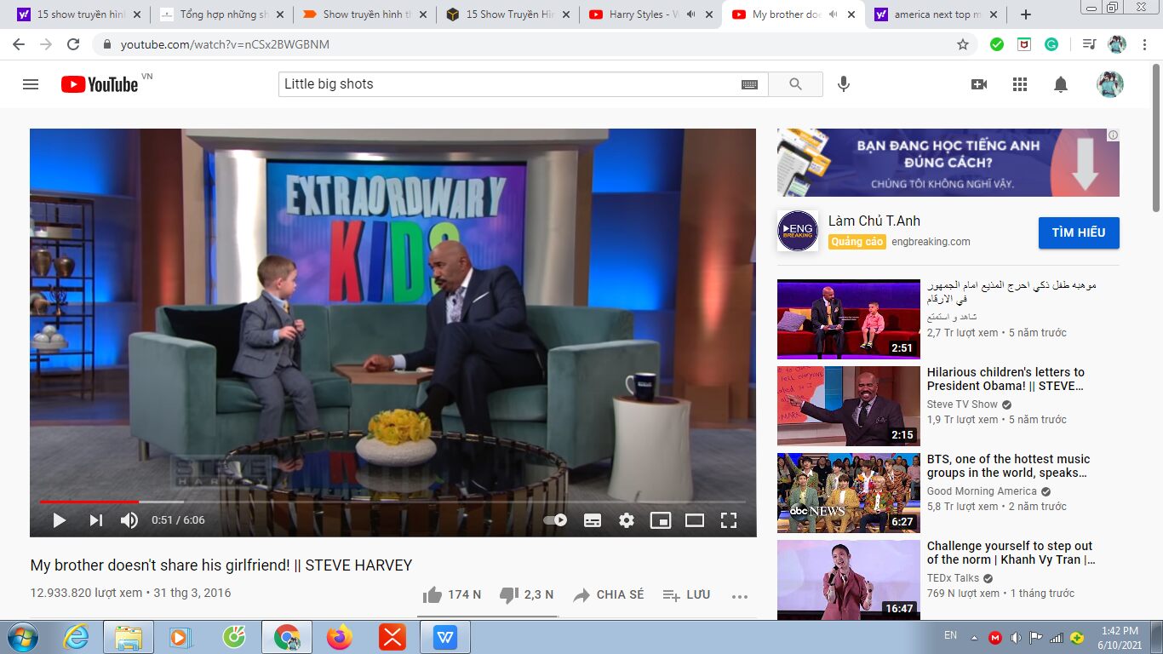Screen dimensions: 1163x654
Task: Save video with LƯU button
Action: (x=686, y=594)
